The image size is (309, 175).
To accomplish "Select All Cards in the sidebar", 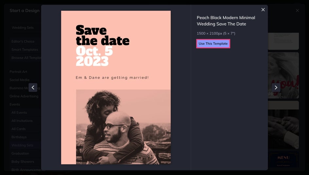I will coord(19,129).
